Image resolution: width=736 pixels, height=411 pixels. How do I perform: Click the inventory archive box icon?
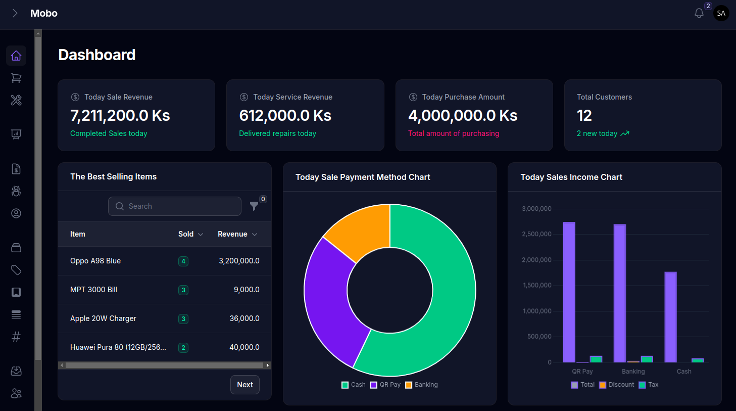click(x=16, y=248)
